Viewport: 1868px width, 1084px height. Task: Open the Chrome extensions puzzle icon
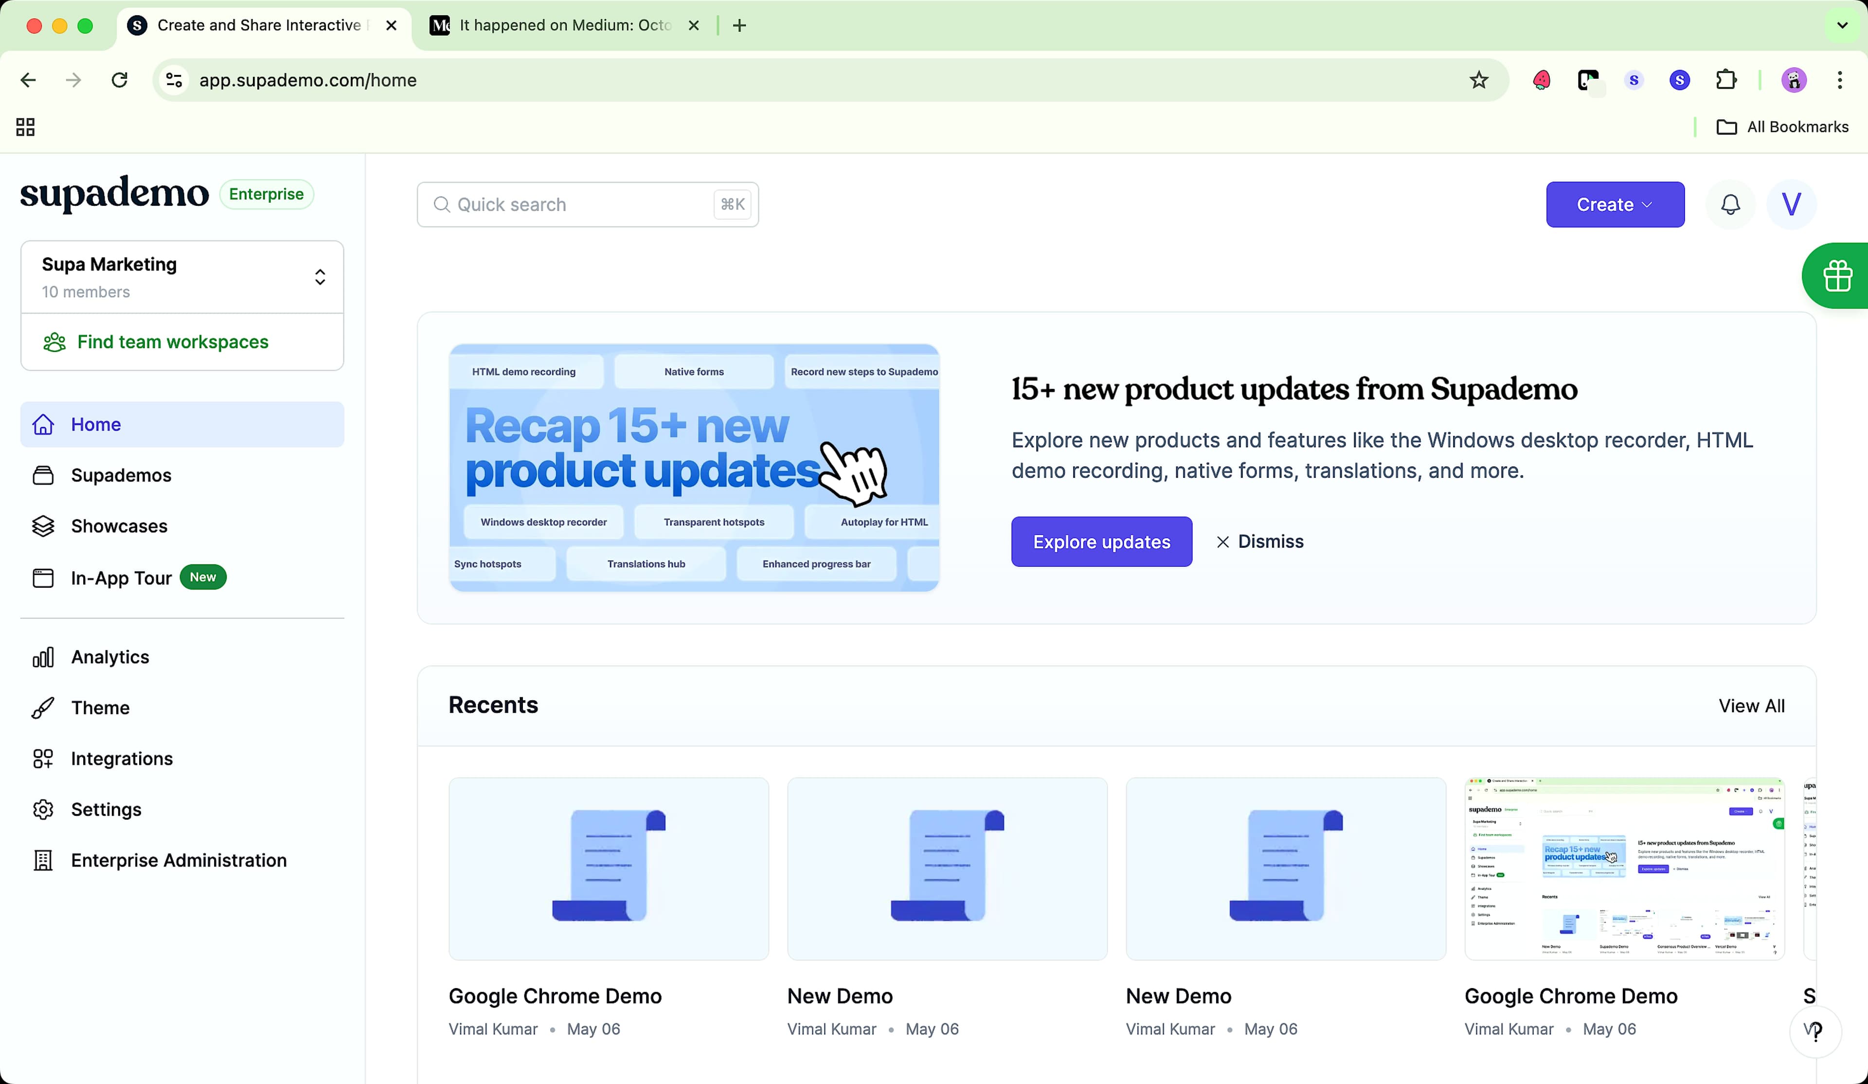(x=1725, y=80)
